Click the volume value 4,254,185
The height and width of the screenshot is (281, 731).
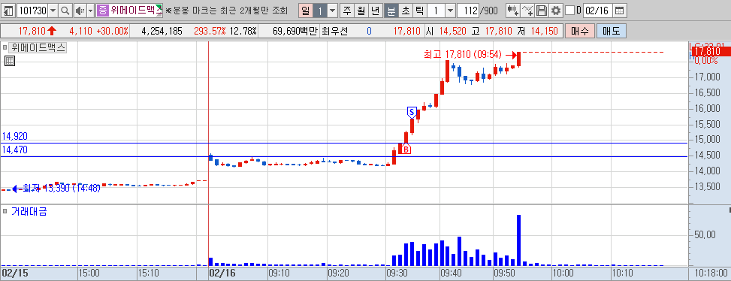(x=162, y=32)
